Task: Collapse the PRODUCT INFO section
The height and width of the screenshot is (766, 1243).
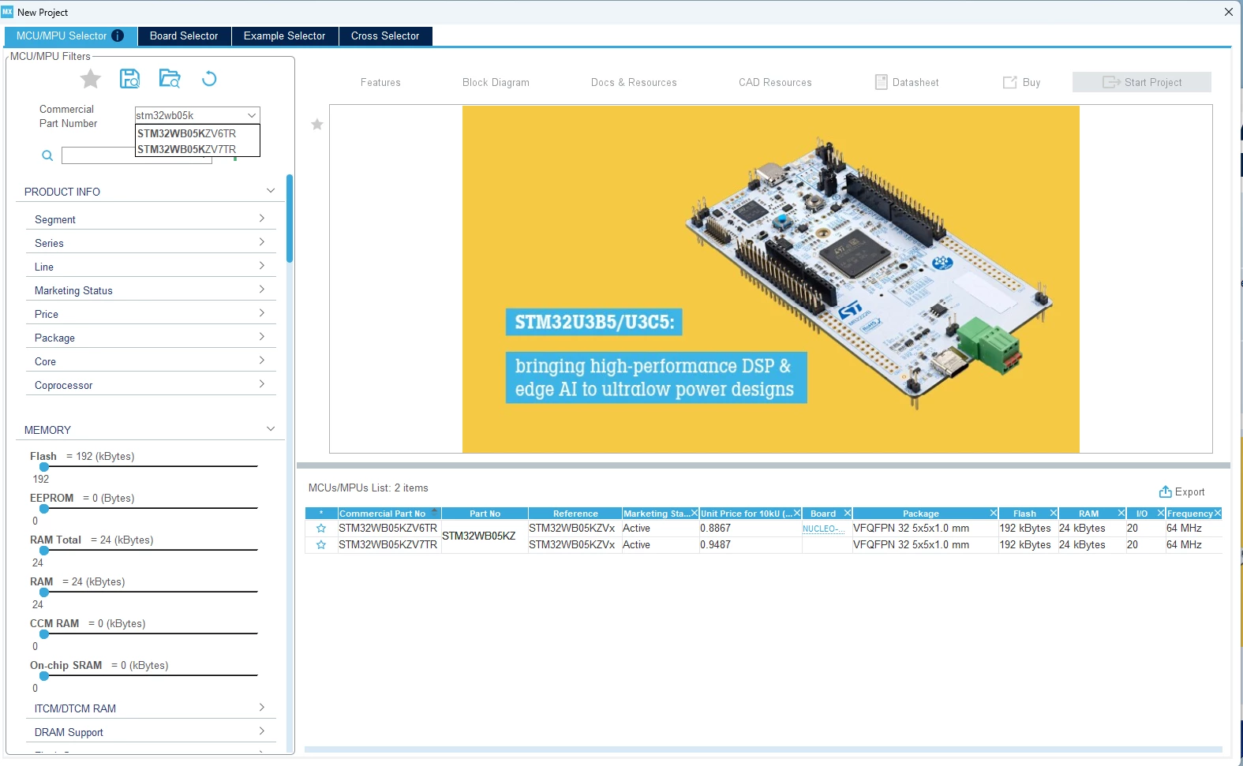Action: point(271,191)
